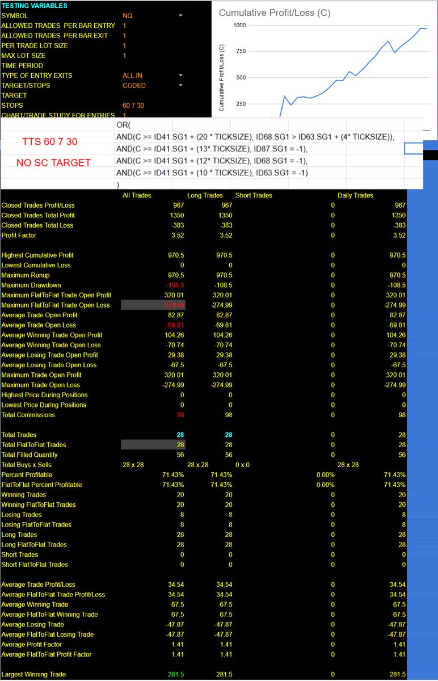Select red Total Commissions 98 in All Trades
The width and height of the screenshot is (438, 681).
point(182,415)
